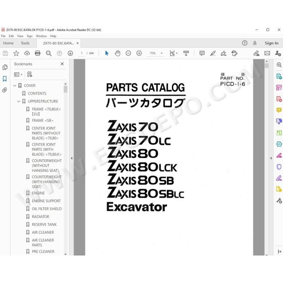
Task: Add a comment note
Action: pos(202,53)
